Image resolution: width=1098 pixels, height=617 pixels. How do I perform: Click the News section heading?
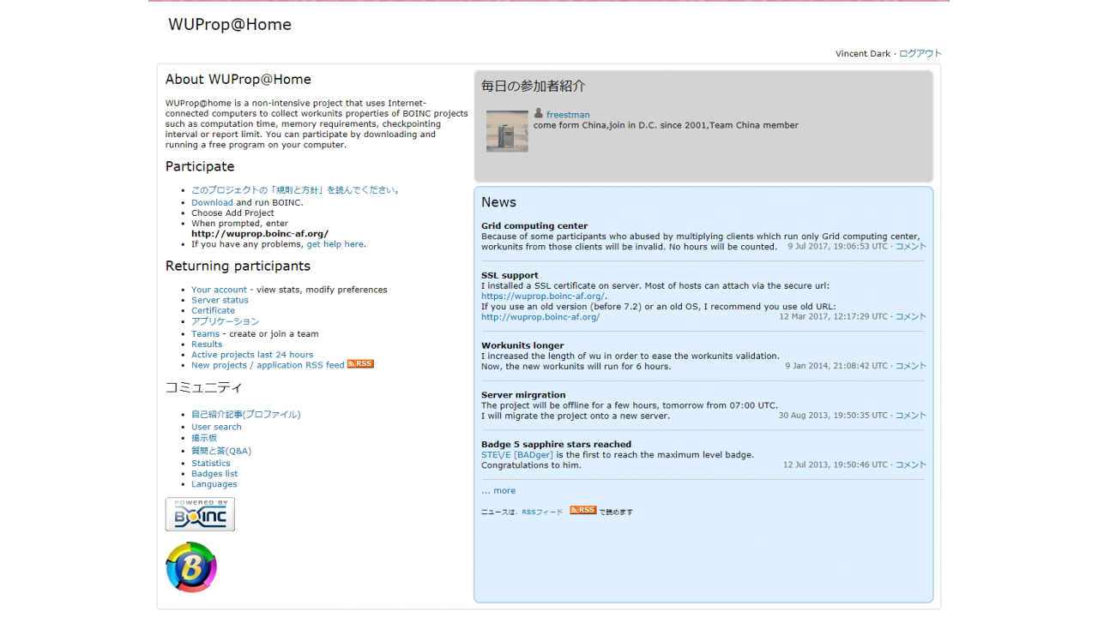click(498, 202)
